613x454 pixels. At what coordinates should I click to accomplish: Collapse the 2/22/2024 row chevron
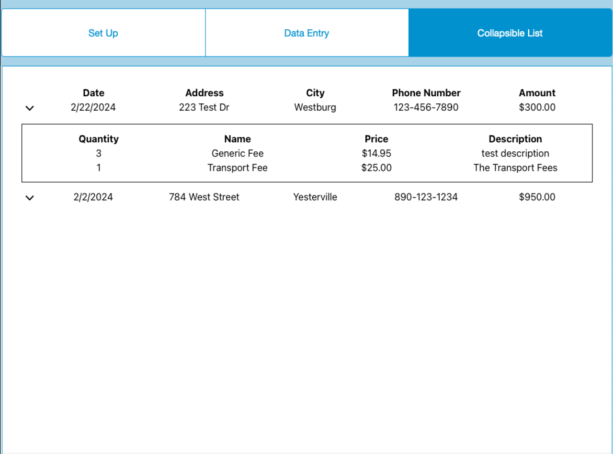30,108
